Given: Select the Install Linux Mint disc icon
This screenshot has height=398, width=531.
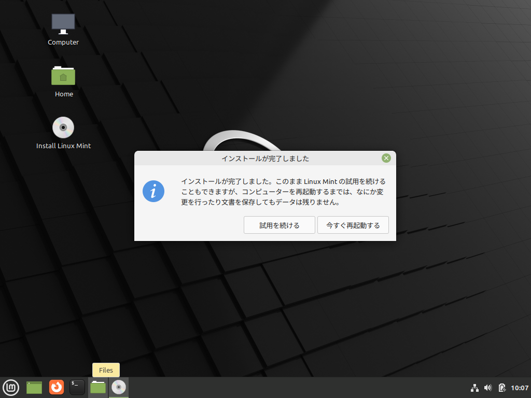Looking at the screenshot, I should (63, 127).
